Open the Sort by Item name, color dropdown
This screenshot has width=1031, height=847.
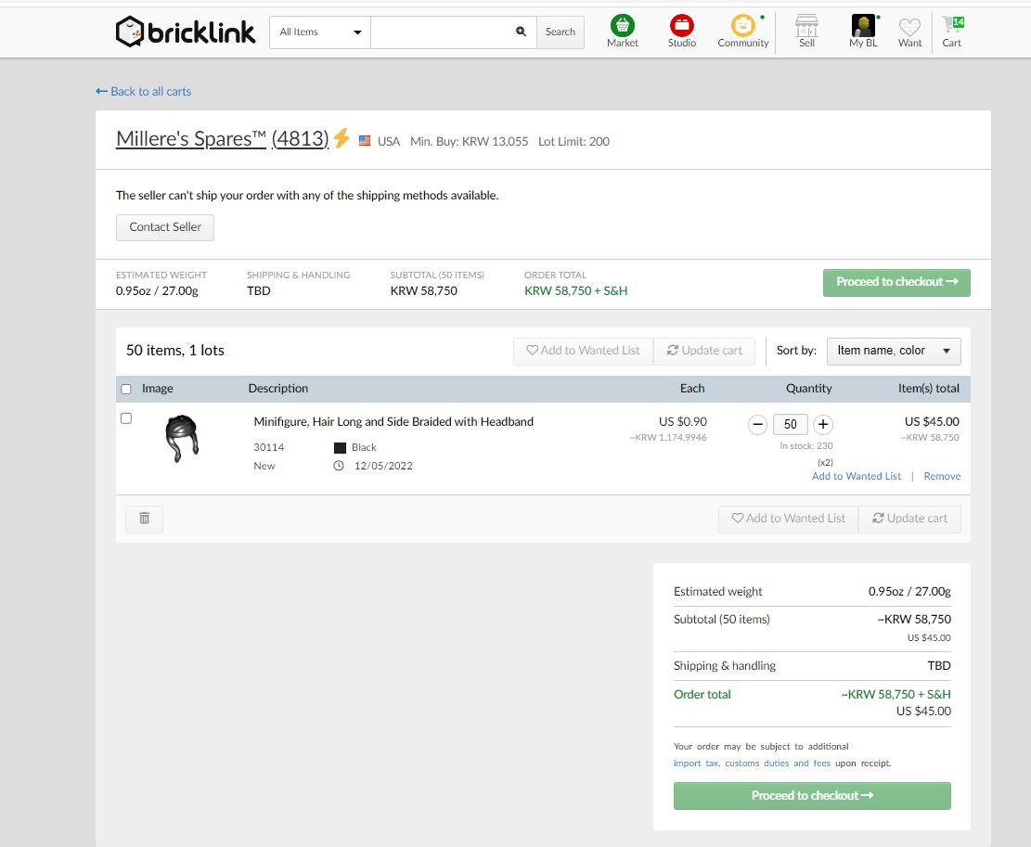(x=894, y=351)
